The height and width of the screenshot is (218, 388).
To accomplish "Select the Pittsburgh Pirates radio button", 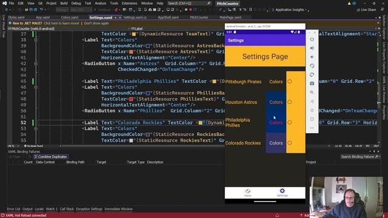I will (x=290, y=82).
